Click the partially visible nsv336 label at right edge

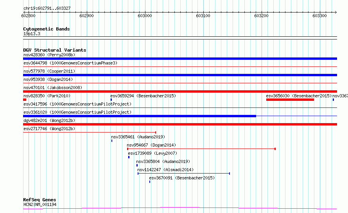340,96
